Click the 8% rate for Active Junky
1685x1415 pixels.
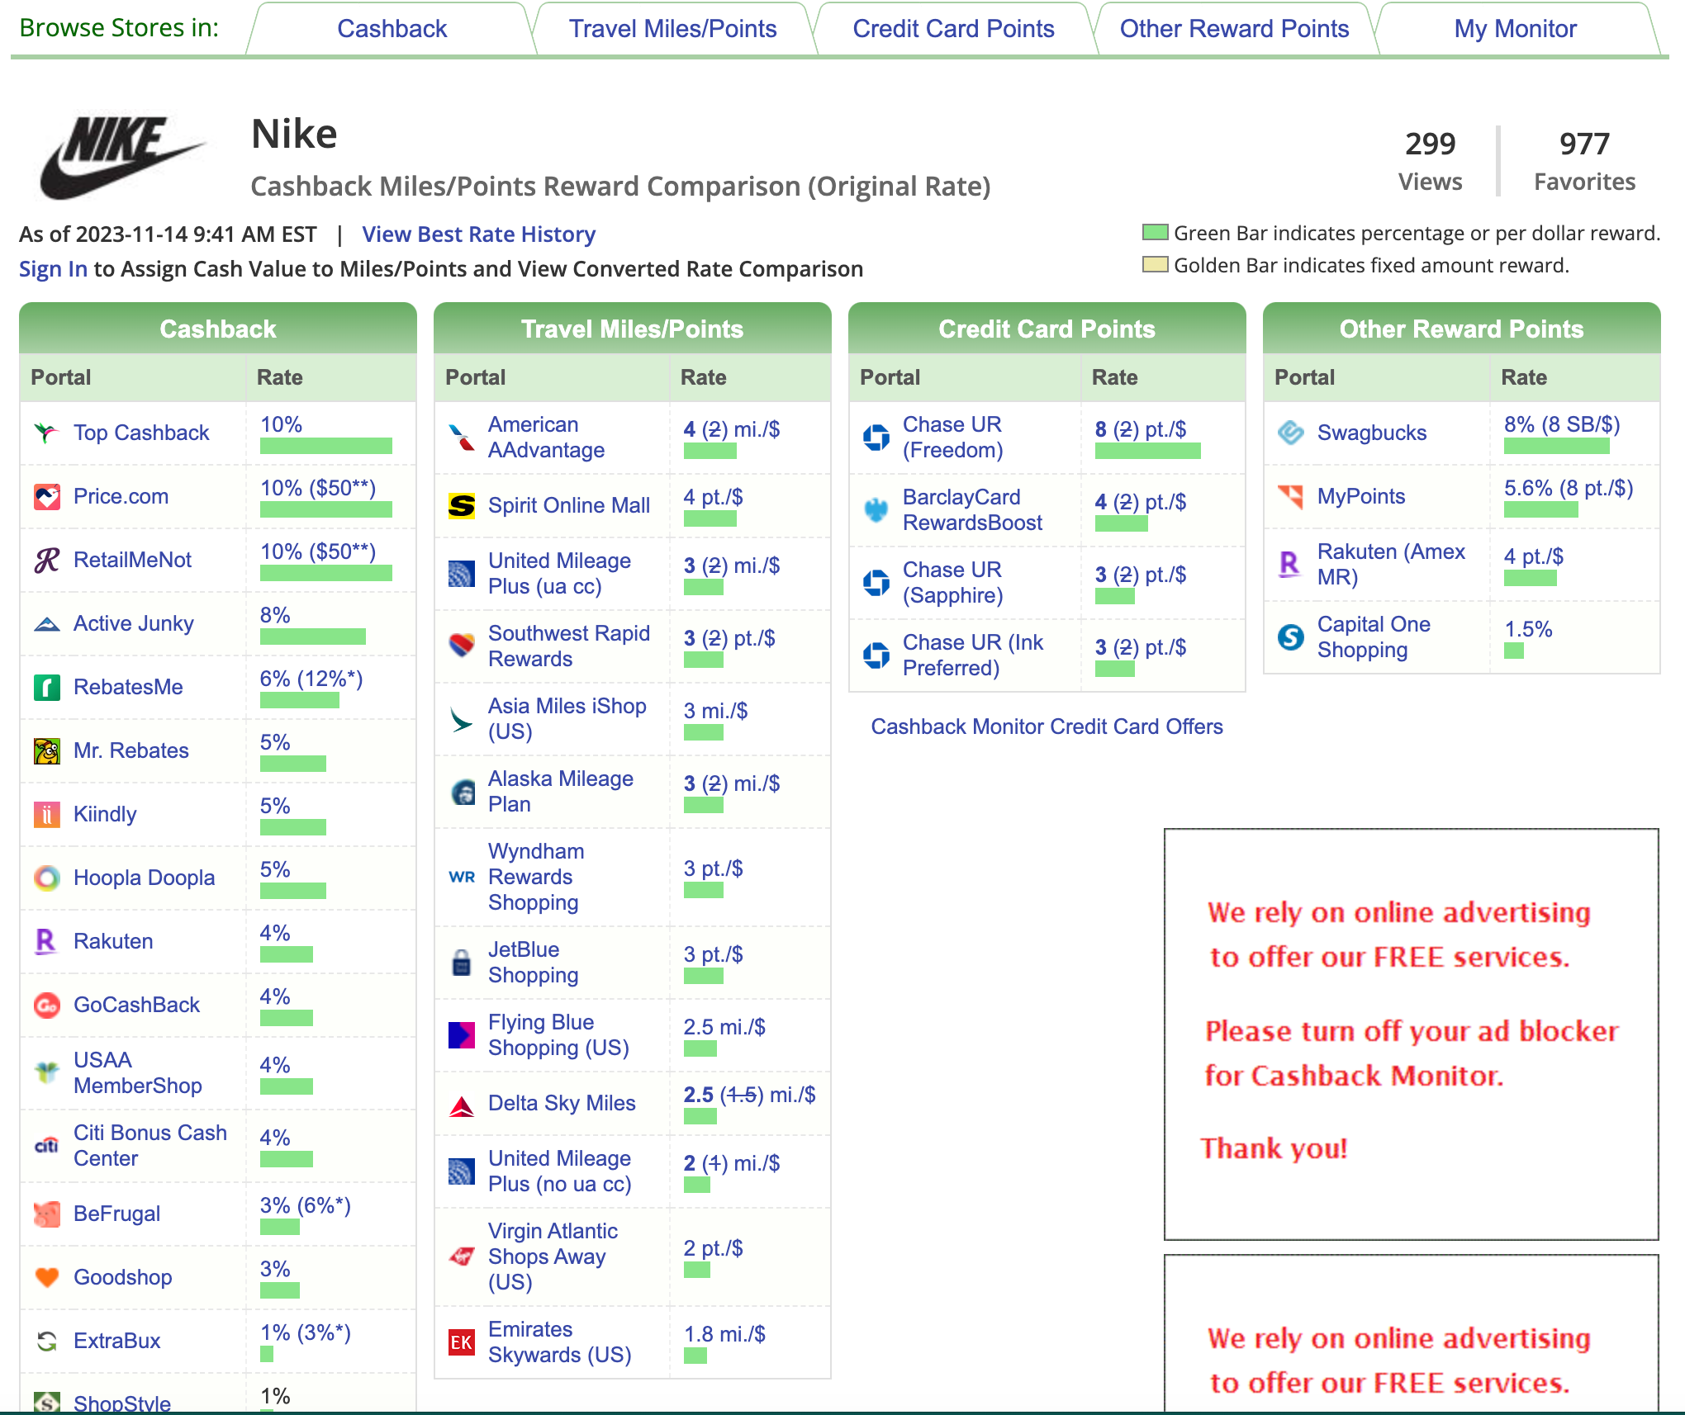tap(275, 615)
